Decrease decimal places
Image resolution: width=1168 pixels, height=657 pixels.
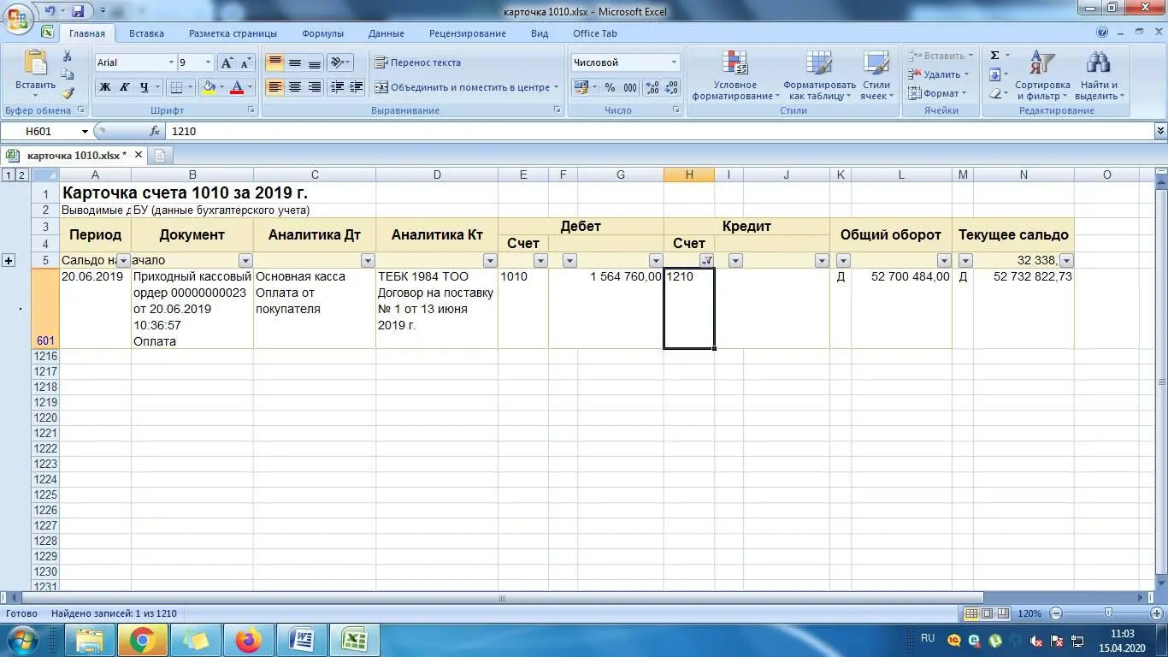pos(671,87)
